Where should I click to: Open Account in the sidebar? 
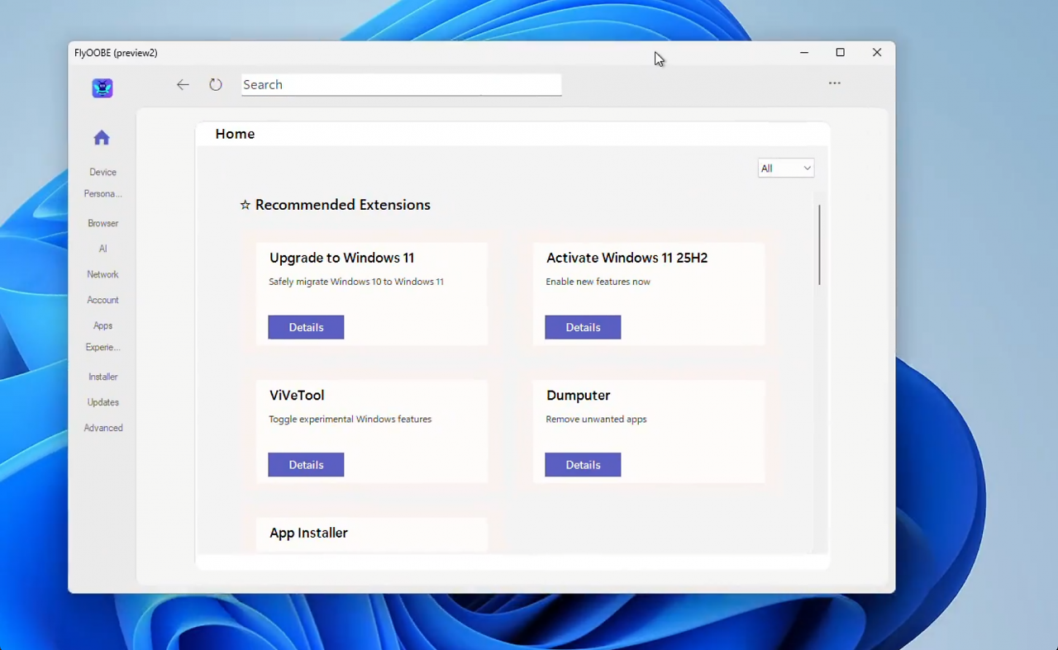click(x=103, y=300)
